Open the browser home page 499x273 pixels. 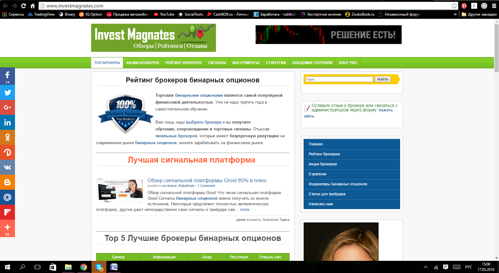32,6
